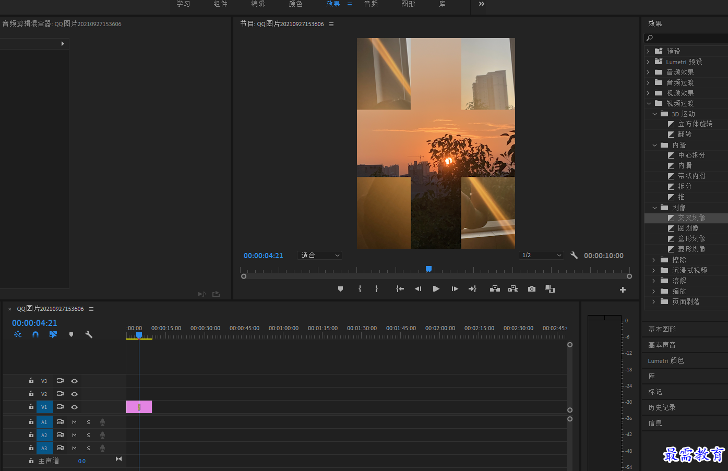This screenshot has height=471, width=728.
Task: Play the program monitor video
Action: tap(436, 289)
